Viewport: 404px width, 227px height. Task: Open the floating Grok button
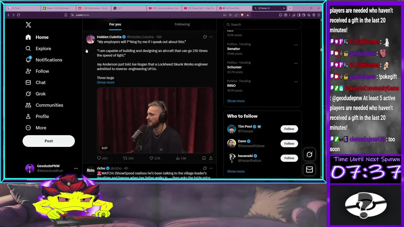[x=309, y=154]
